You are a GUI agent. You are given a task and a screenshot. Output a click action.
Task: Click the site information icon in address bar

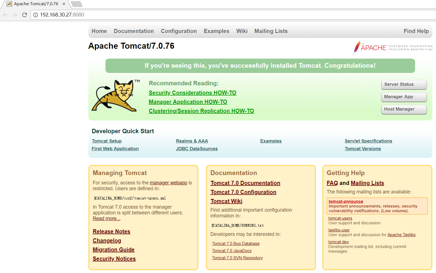[x=36, y=15]
